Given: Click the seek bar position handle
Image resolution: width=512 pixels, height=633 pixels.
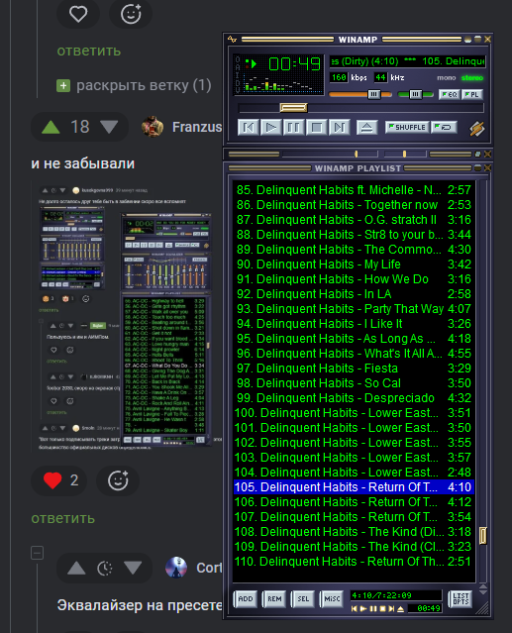Looking at the screenshot, I should pyautogui.click(x=293, y=108).
